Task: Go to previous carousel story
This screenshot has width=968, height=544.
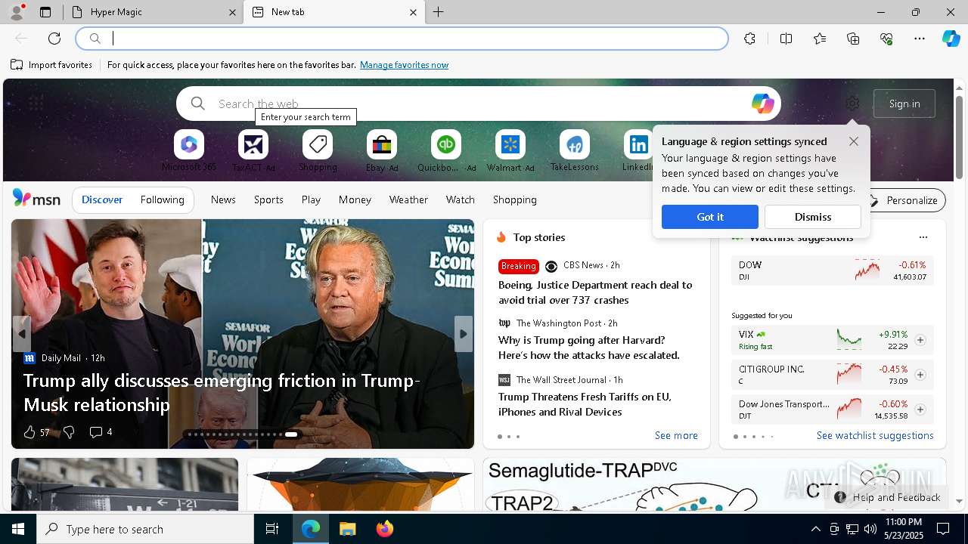Action: (x=22, y=334)
